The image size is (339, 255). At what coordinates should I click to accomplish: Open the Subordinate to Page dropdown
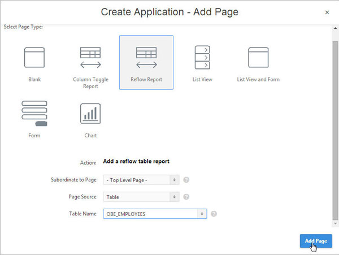click(141, 180)
